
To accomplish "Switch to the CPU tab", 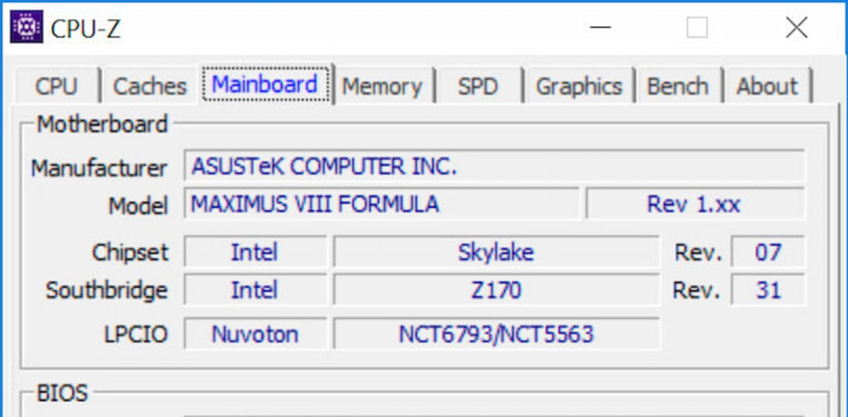I will pyautogui.click(x=56, y=86).
